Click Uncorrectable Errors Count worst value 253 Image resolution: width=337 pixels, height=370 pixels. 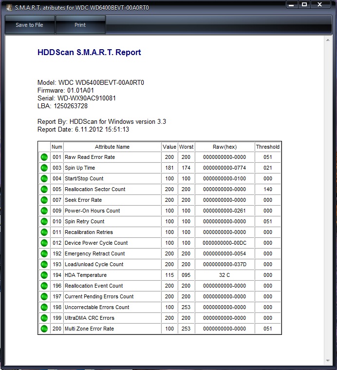point(186,308)
